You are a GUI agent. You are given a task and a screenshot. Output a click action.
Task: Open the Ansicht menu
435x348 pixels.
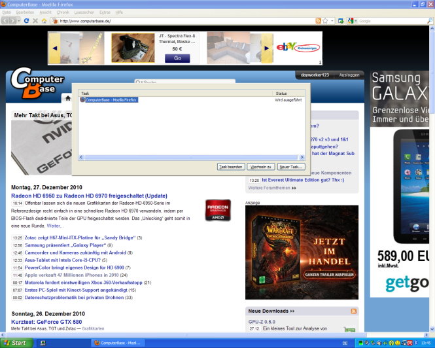tap(46, 12)
